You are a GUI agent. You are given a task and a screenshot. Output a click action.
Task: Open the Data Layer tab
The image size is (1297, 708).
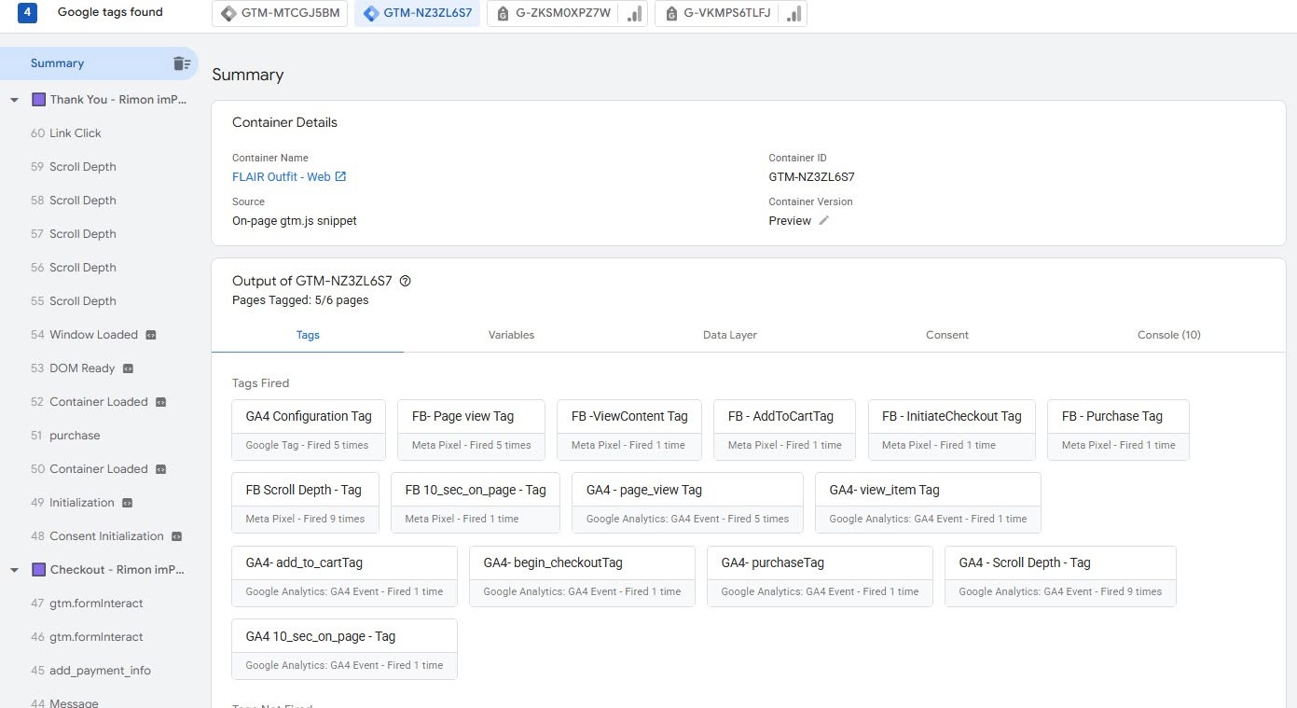pos(730,335)
